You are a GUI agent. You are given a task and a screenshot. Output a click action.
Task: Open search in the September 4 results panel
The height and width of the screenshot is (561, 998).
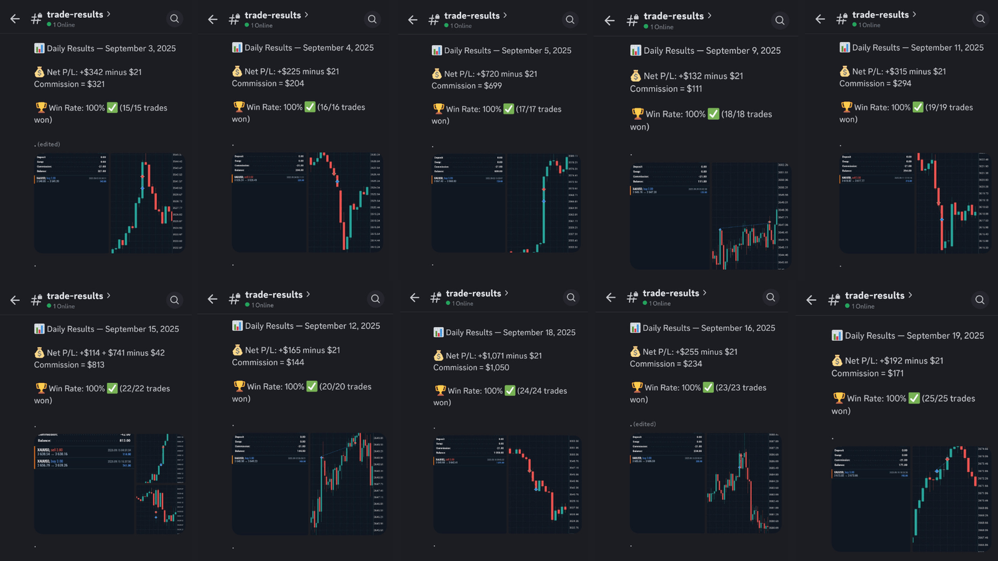(373, 19)
